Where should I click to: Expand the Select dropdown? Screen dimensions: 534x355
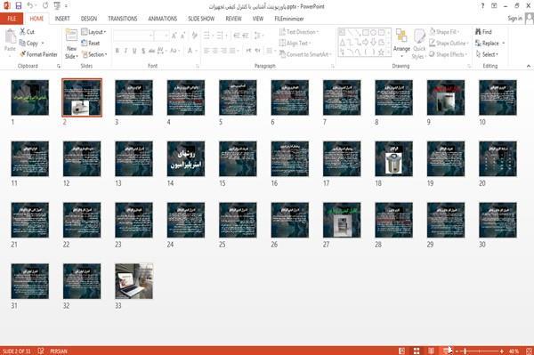(487, 54)
